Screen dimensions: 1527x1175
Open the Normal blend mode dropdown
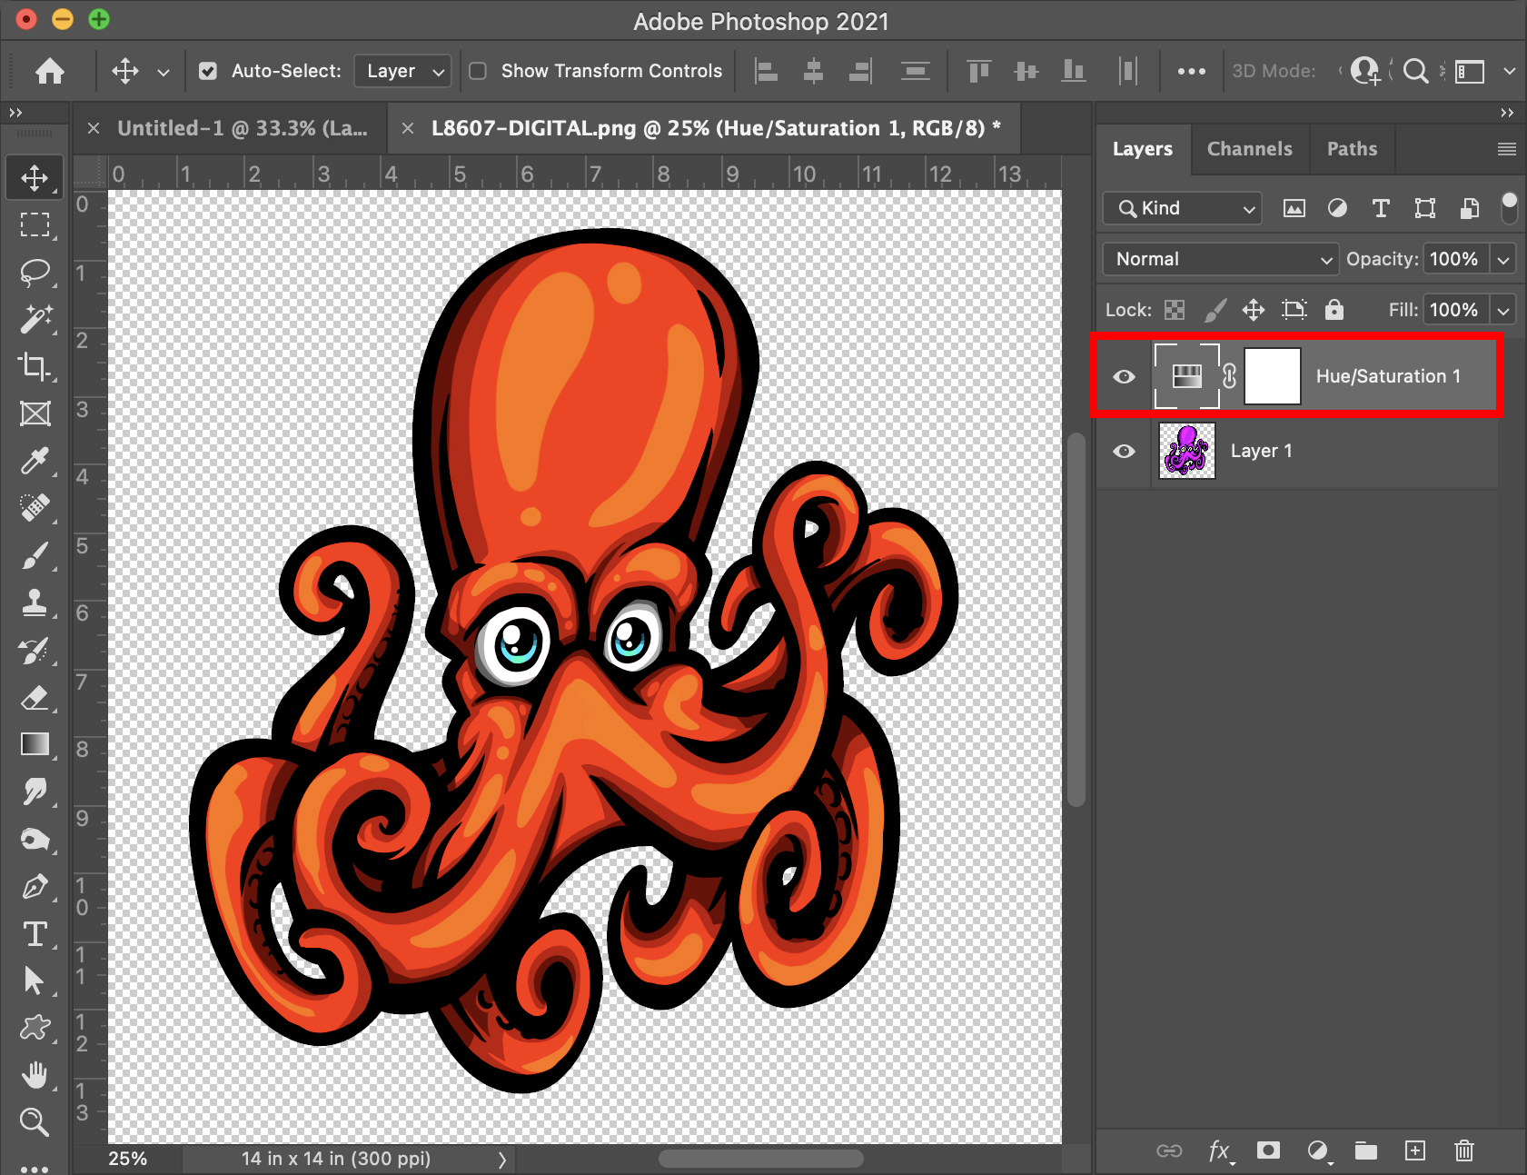[x=1220, y=259]
